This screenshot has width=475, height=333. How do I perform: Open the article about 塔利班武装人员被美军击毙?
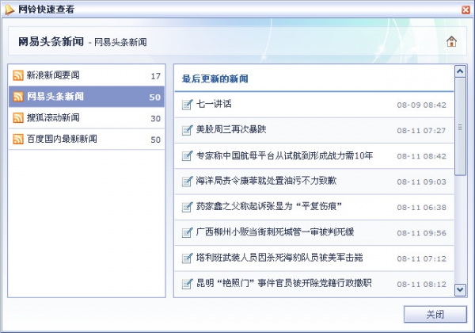(314, 258)
